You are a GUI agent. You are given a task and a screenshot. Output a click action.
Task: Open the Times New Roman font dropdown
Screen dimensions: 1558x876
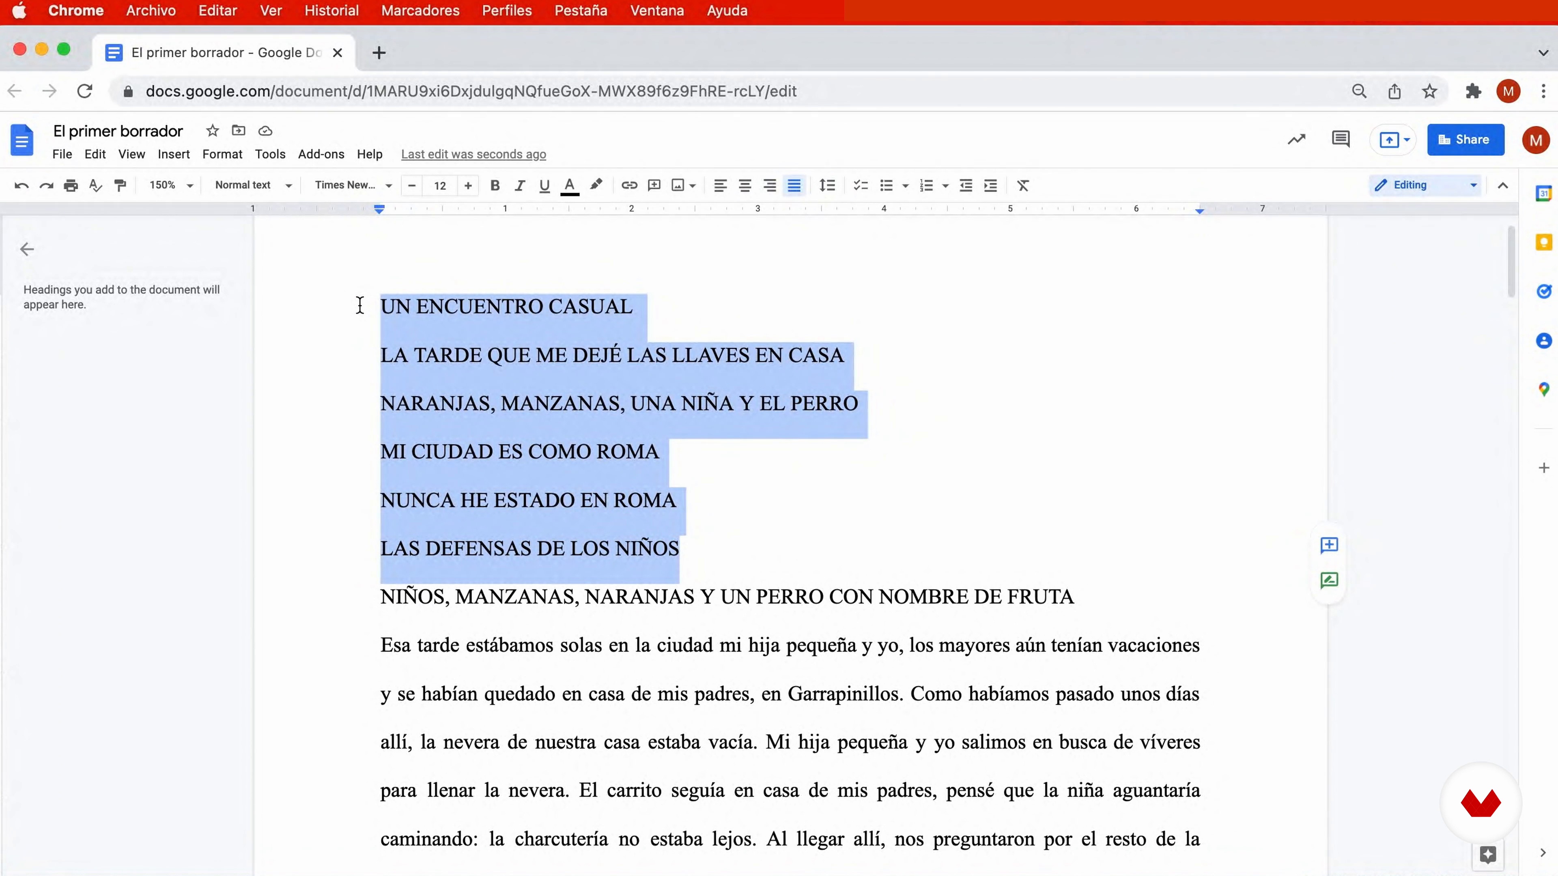pos(353,185)
